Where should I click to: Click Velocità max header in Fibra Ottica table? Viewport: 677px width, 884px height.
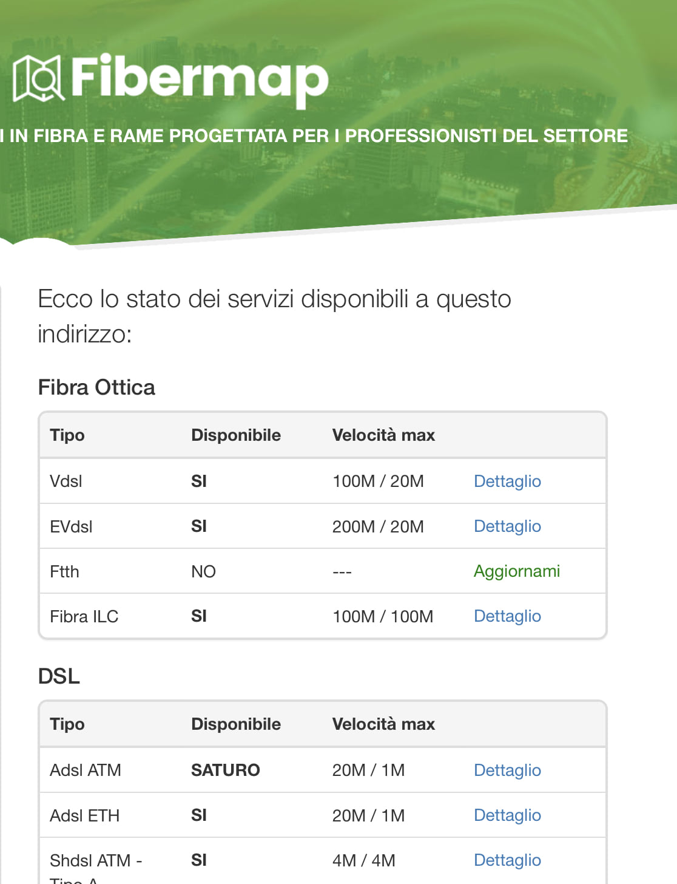point(383,435)
